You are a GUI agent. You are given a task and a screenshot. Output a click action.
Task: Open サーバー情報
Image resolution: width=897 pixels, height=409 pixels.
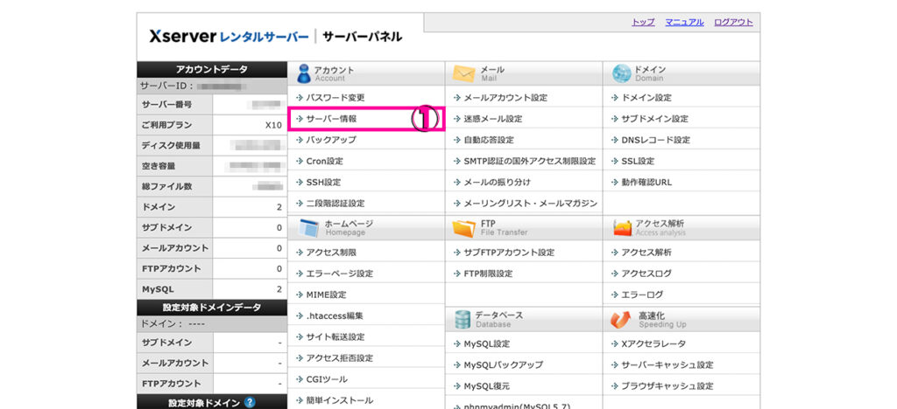331,119
